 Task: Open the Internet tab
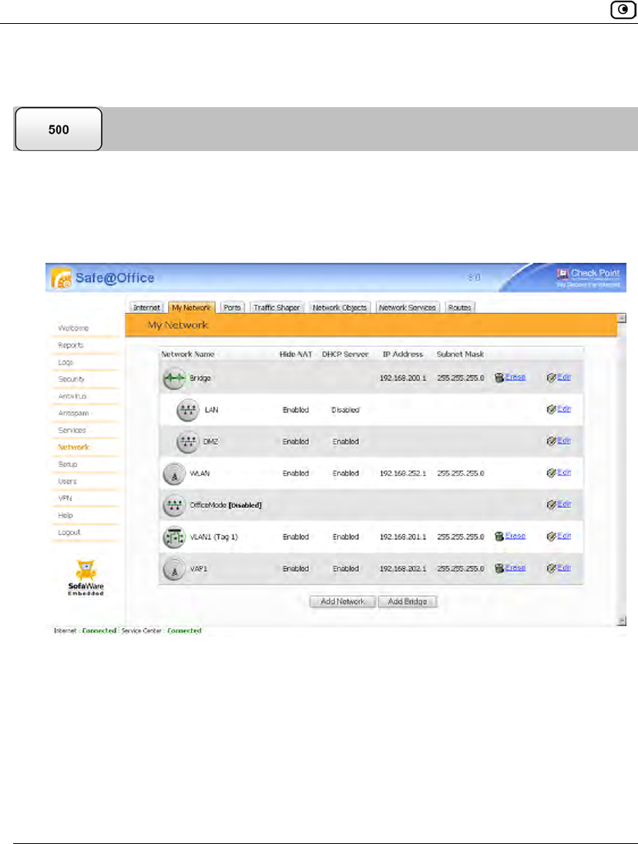coord(146,308)
